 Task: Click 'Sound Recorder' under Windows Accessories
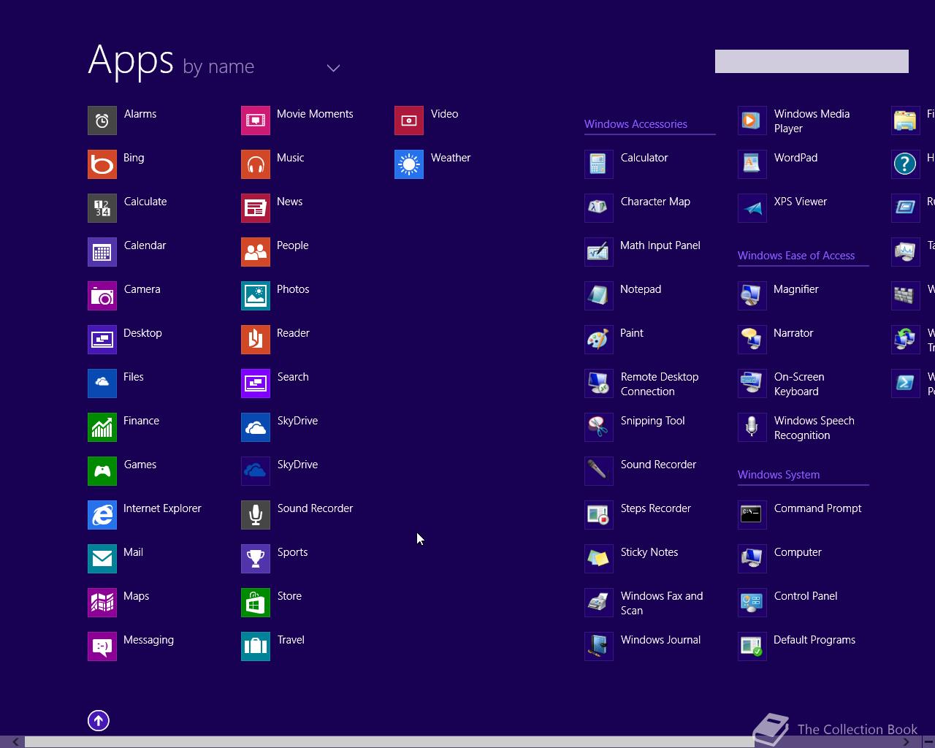coord(658,465)
